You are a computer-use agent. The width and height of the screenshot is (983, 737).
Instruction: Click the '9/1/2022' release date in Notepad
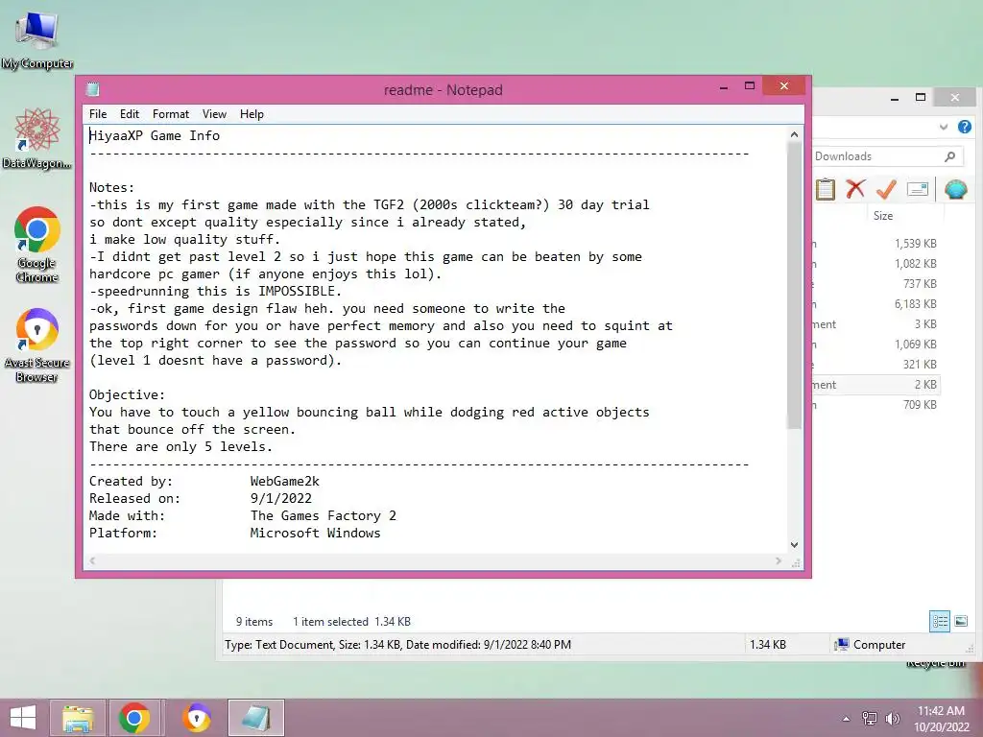point(281,498)
